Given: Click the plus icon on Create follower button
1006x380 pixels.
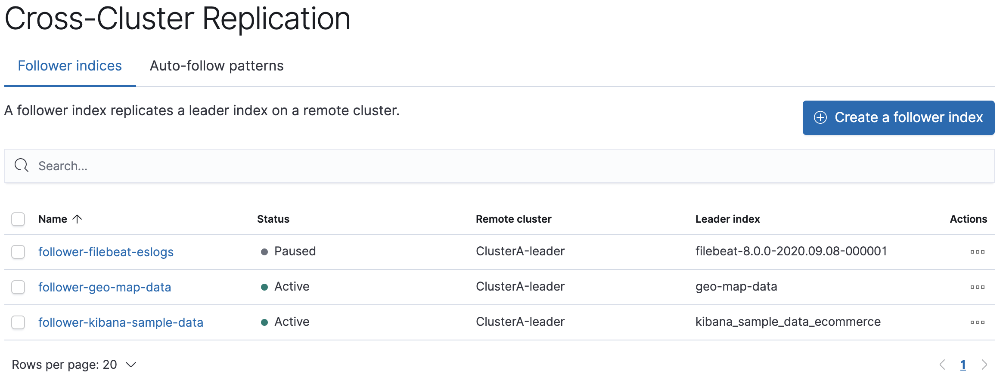Looking at the screenshot, I should coord(820,117).
